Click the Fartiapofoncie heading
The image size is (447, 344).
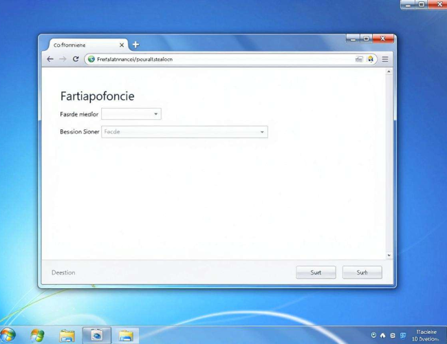(97, 96)
